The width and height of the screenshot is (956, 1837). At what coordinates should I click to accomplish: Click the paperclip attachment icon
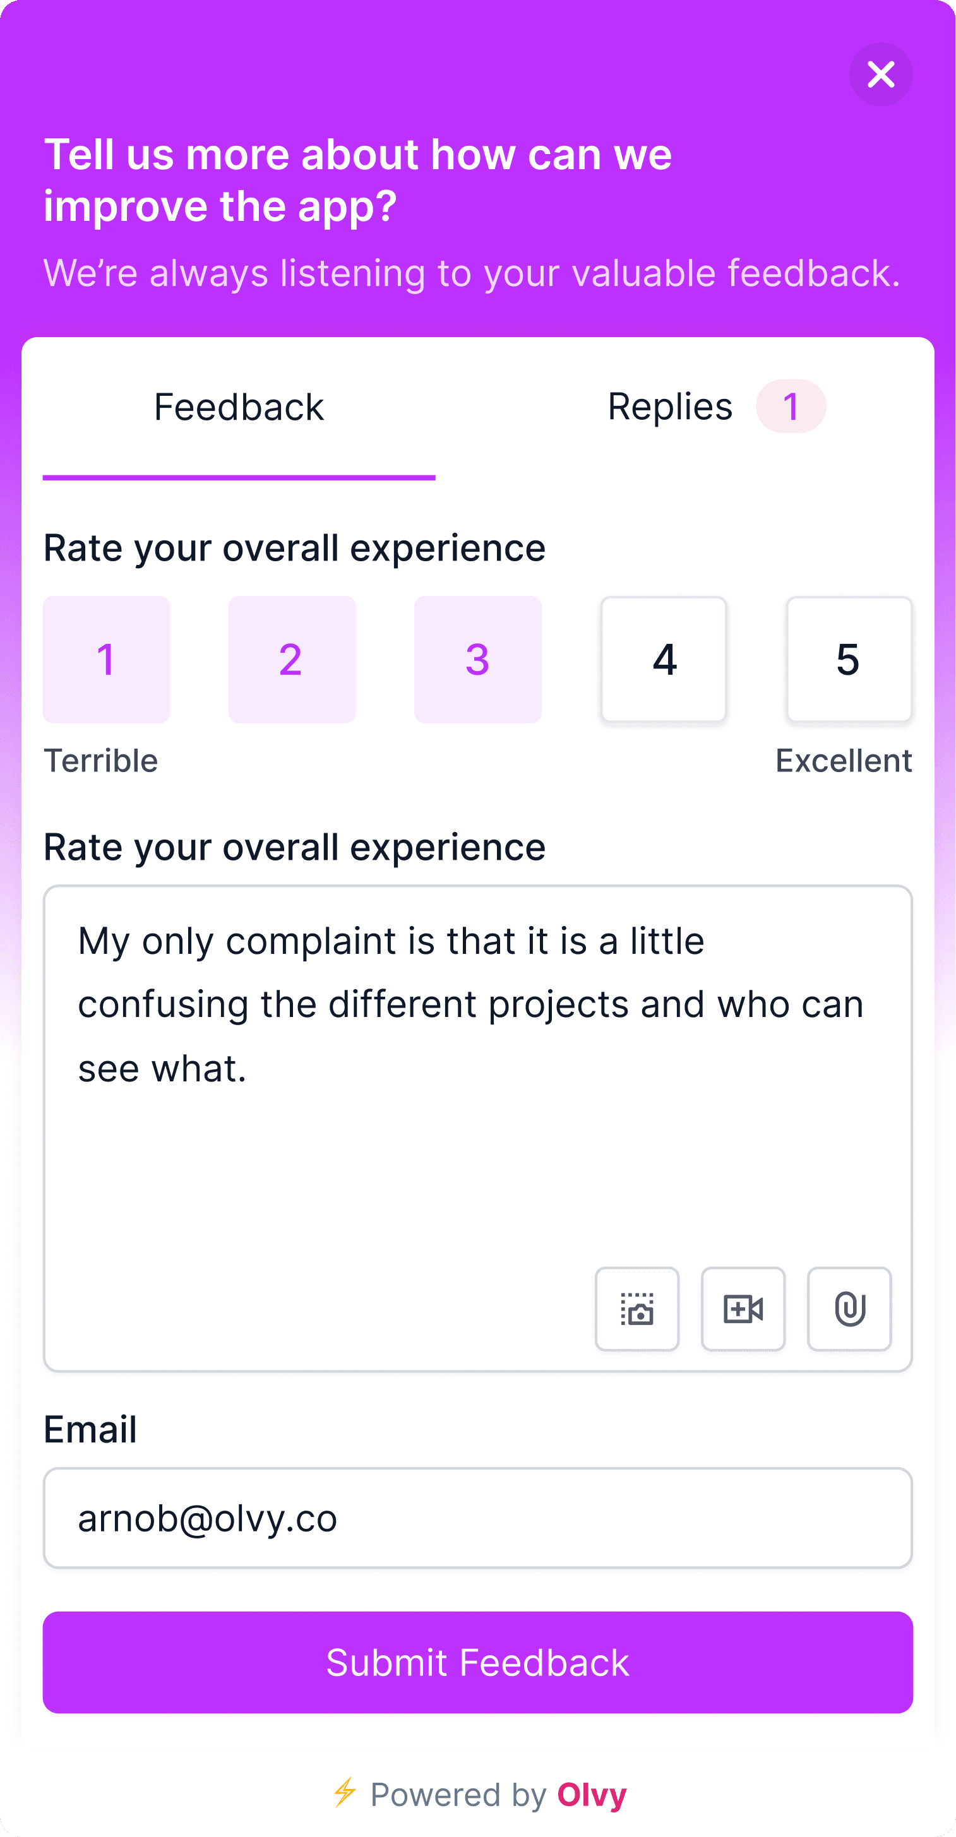pyautogui.click(x=849, y=1309)
